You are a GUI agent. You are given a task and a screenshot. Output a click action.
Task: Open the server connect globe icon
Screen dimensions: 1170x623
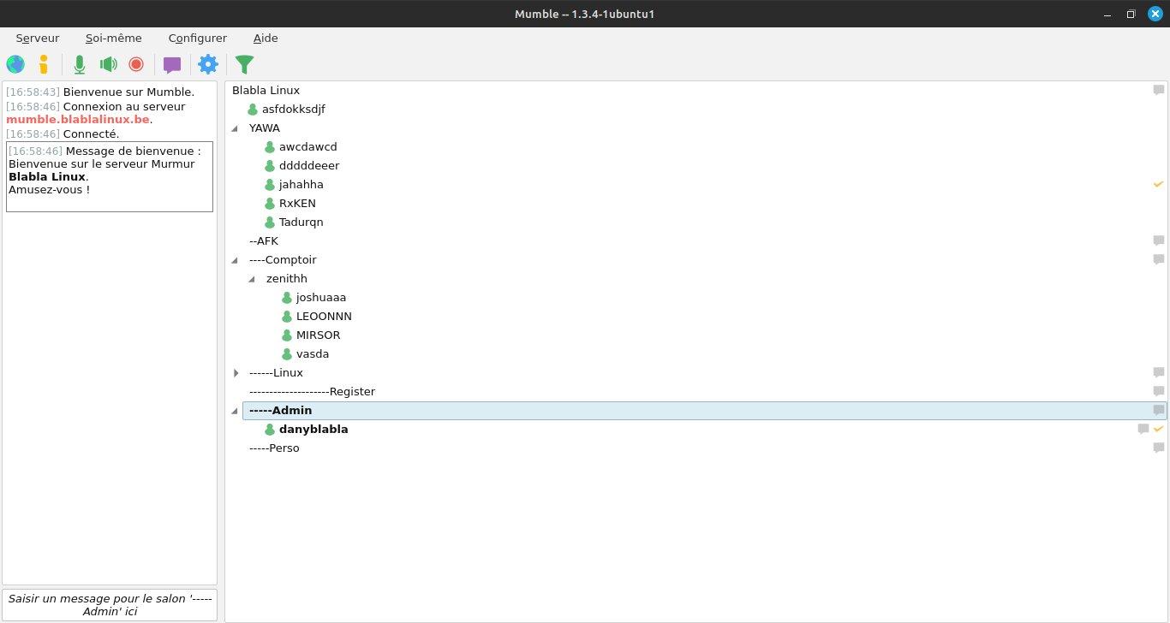pyautogui.click(x=15, y=64)
